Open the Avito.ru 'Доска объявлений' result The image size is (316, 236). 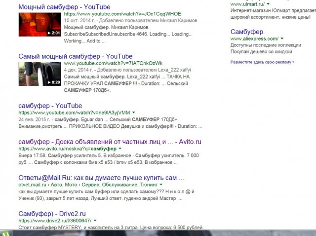tap(110, 142)
